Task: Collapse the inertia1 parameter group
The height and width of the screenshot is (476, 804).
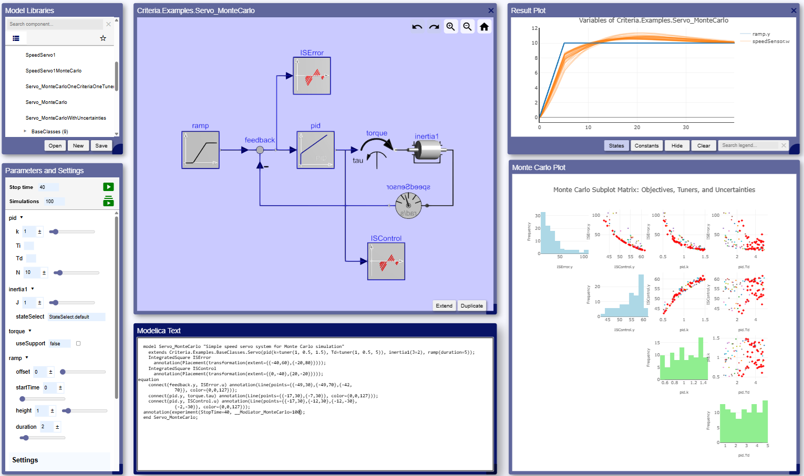Action: point(33,289)
